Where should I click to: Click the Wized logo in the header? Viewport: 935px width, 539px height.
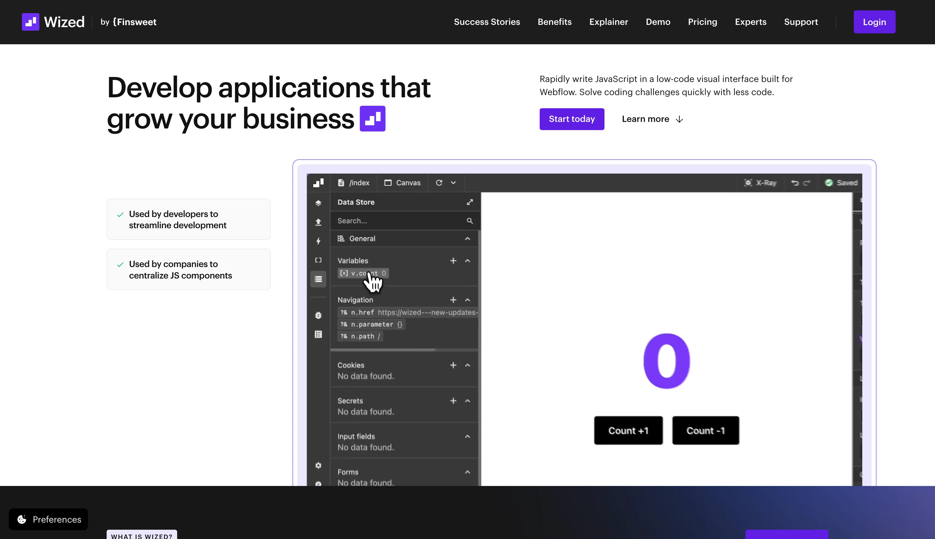click(x=53, y=22)
